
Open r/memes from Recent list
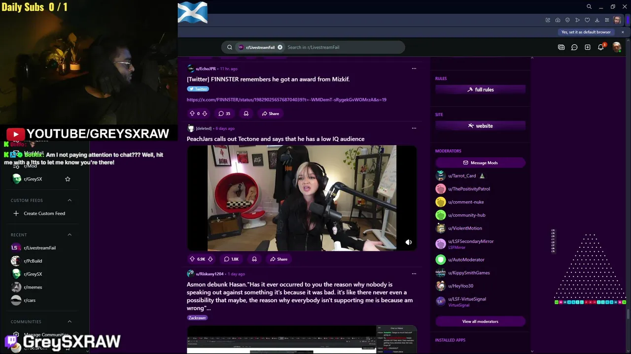pyautogui.click(x=33, y=287)
